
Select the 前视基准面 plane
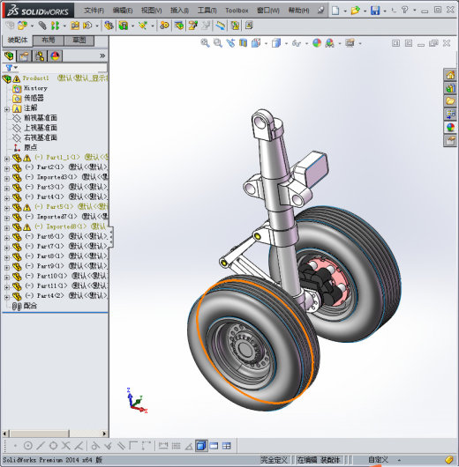pyautogui.click(x=41, y=118)
